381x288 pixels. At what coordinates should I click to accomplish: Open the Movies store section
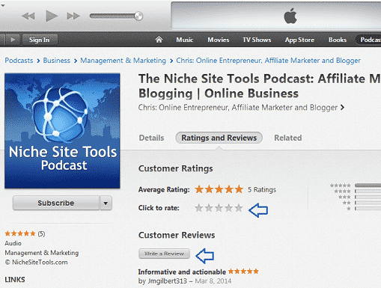219,40
